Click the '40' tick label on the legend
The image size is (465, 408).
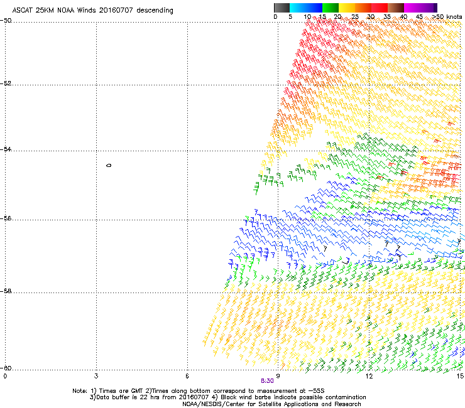403,17
